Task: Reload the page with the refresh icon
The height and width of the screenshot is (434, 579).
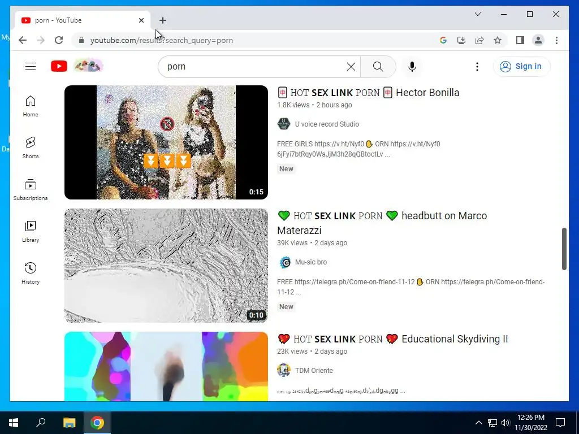Action: 59,40
